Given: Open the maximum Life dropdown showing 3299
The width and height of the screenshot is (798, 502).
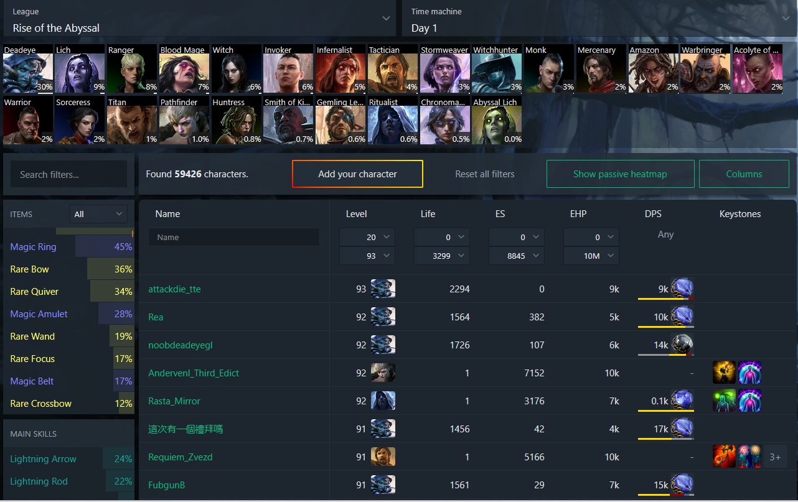Looking at the screenshot, I should tap(442, 256).
